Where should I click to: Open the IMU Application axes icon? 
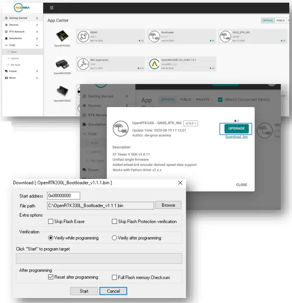point(83,64)
